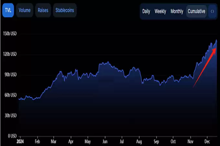Show the Stablecoins chart tab

65,10
